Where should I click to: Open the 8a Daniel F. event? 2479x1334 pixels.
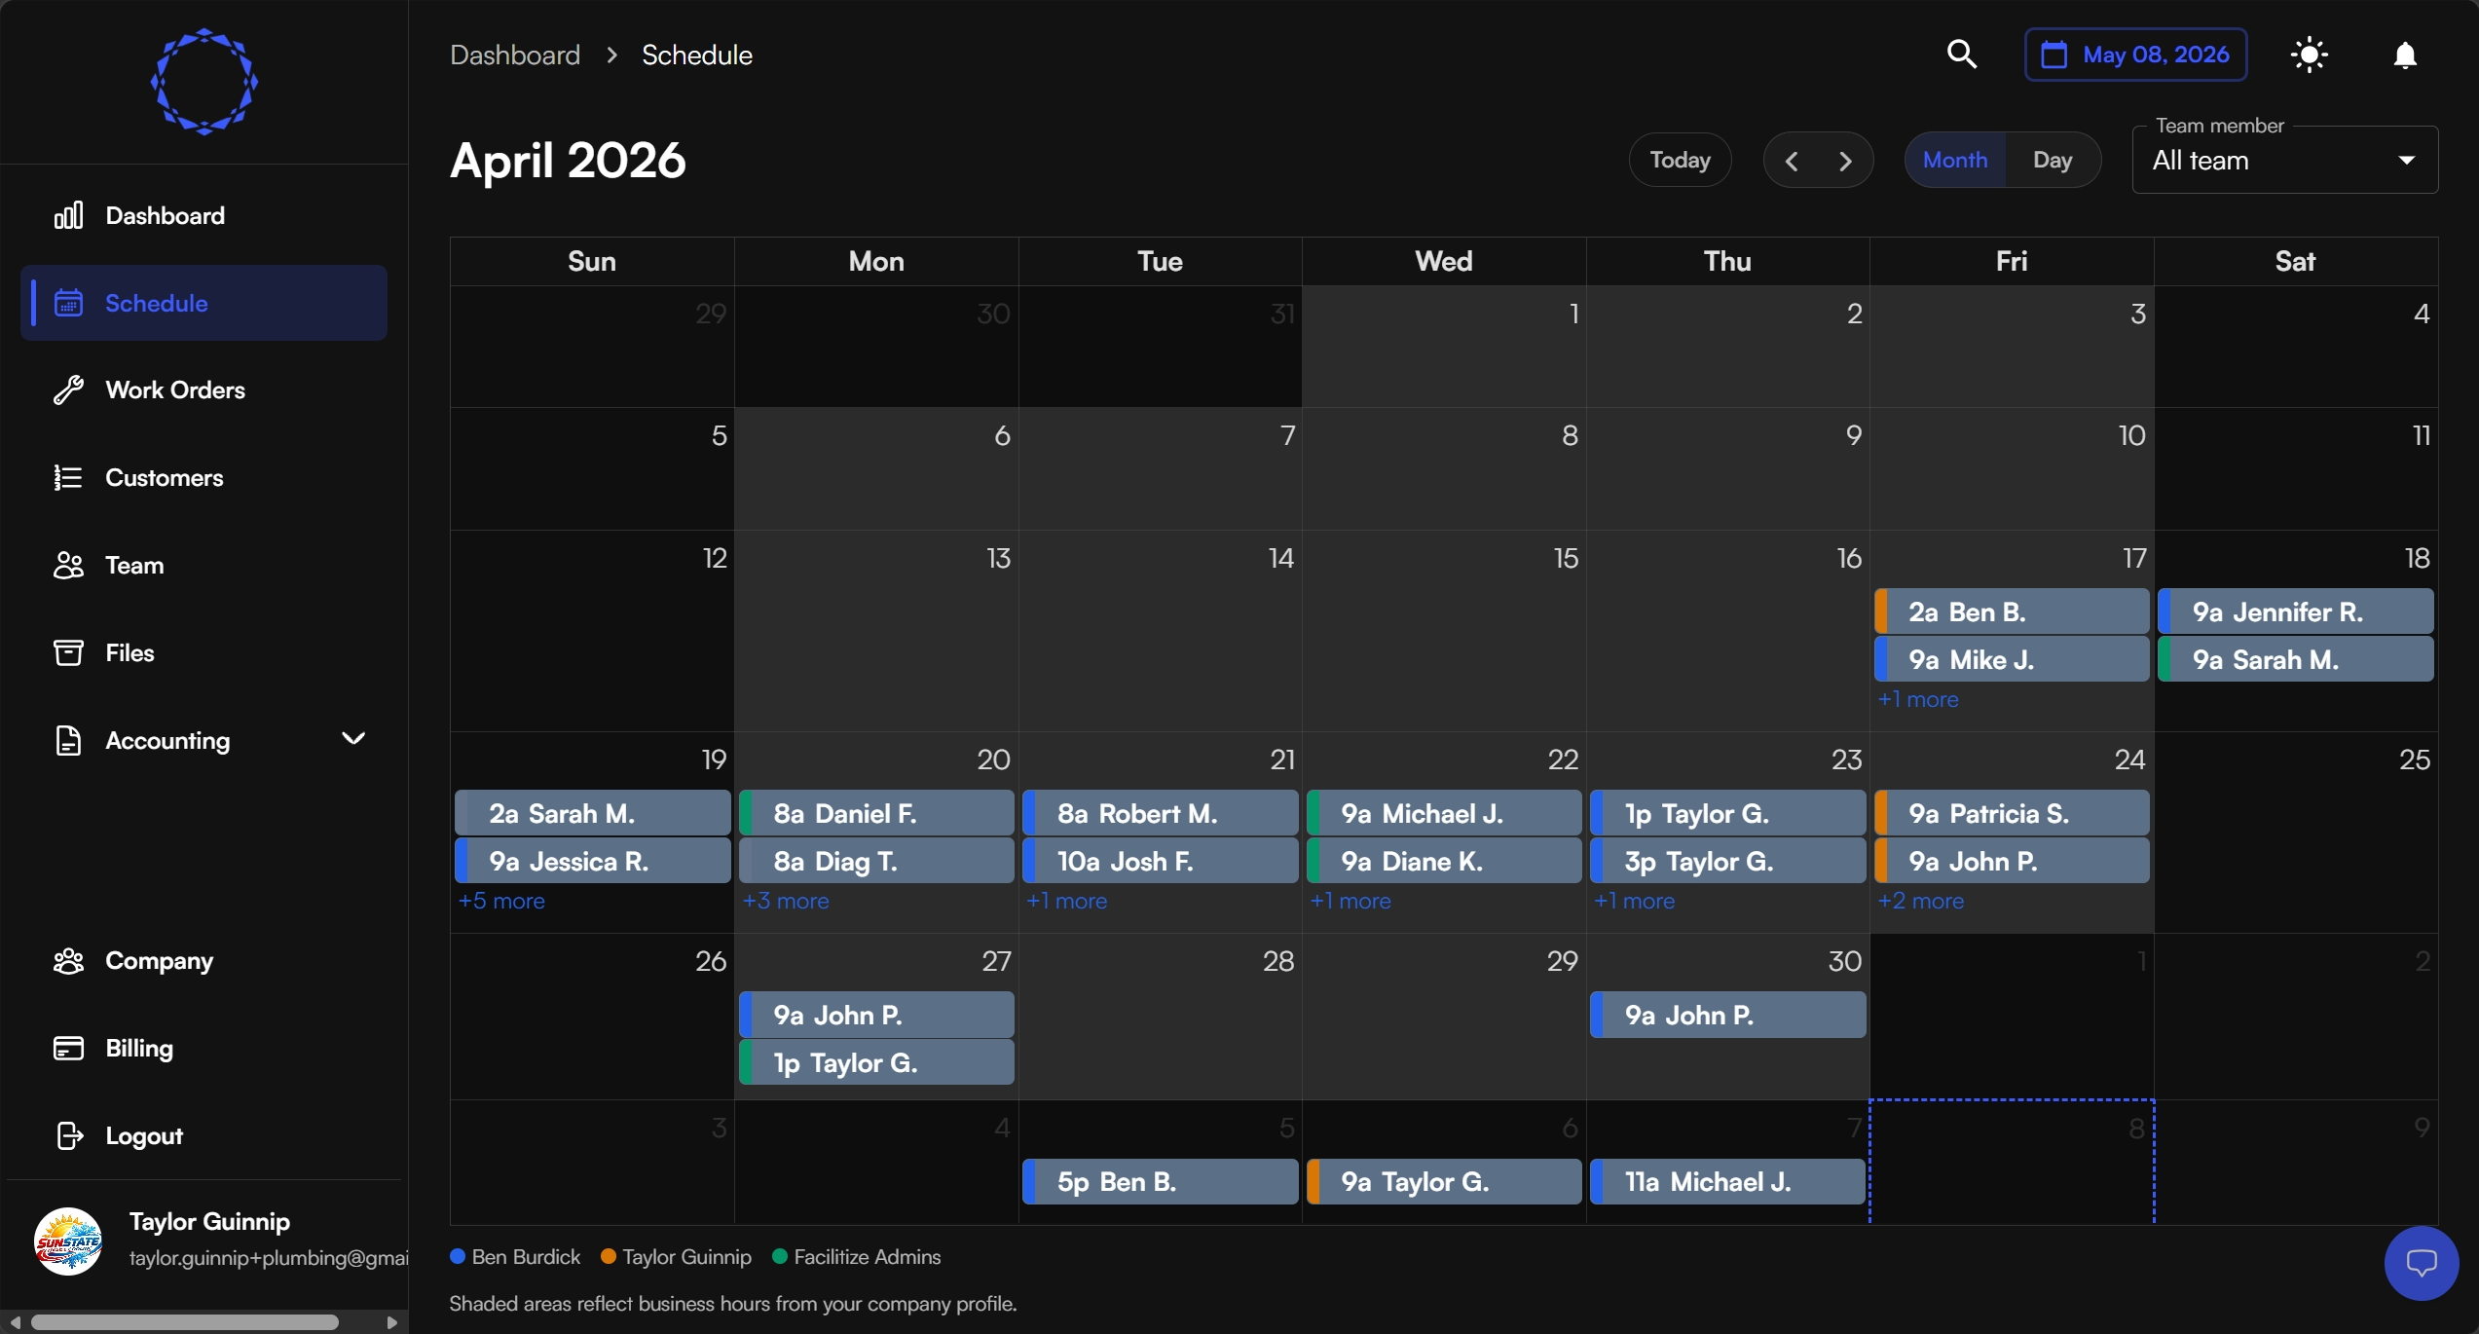click(876, 813)
